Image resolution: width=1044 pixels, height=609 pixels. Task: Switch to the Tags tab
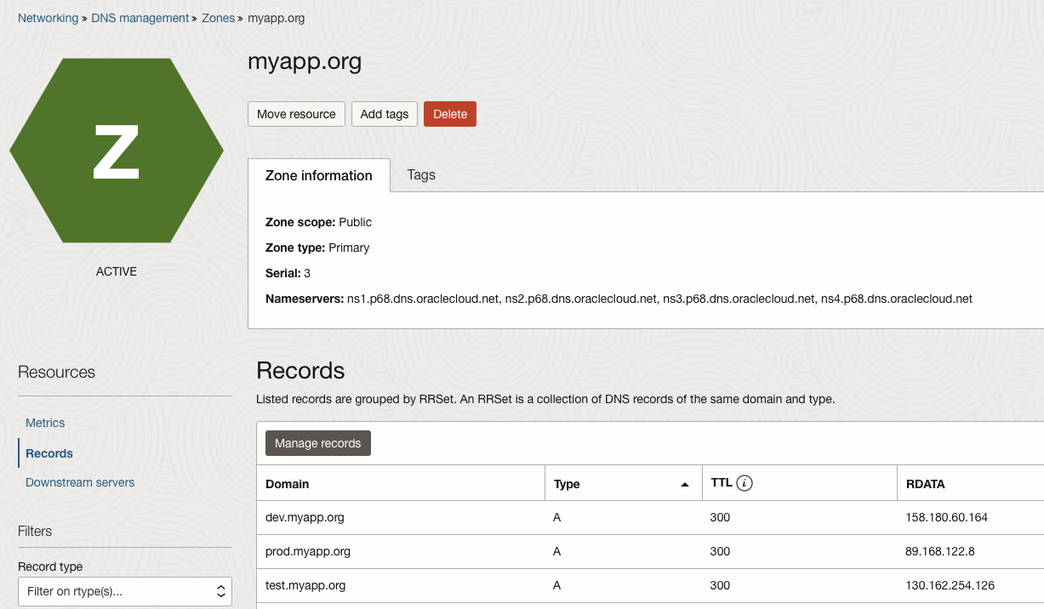tap(421, 175)
